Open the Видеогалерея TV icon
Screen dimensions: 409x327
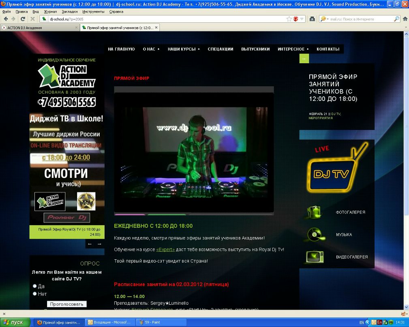(315, 257)
